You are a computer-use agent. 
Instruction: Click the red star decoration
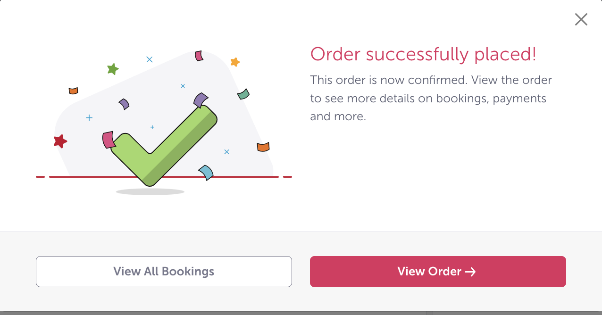(x=60, y=141)
